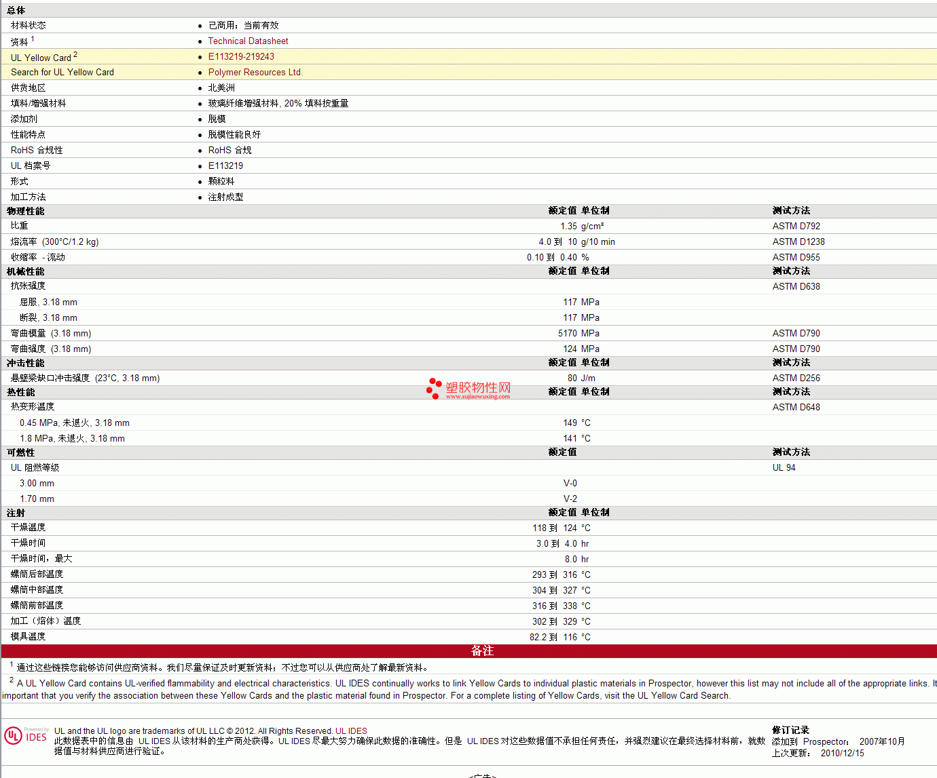This screenshot has width=937, height=778.
Task: Click the V-2 flame rating
Action: click(570, 499)
